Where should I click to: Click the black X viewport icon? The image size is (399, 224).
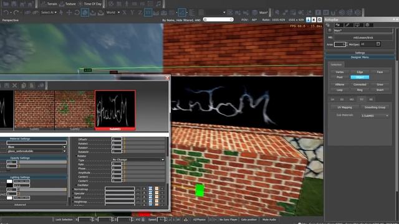point(314,19)
